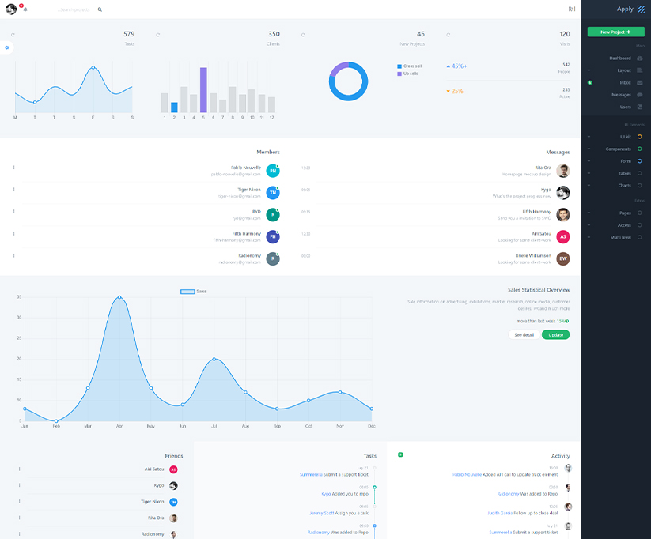This screenshot has width=651, height=539.
Task: Click the Apply striped logo icon
Action: pos(641,9)
